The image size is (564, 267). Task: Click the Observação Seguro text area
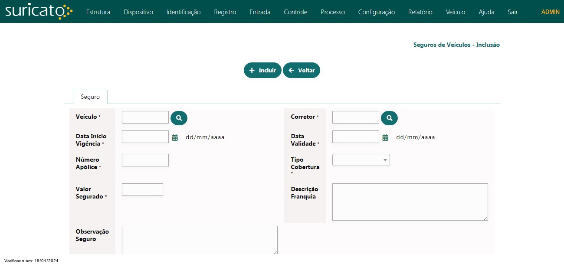pos(200,240)
